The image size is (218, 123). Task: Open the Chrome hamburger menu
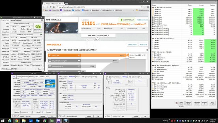(148, 7)
